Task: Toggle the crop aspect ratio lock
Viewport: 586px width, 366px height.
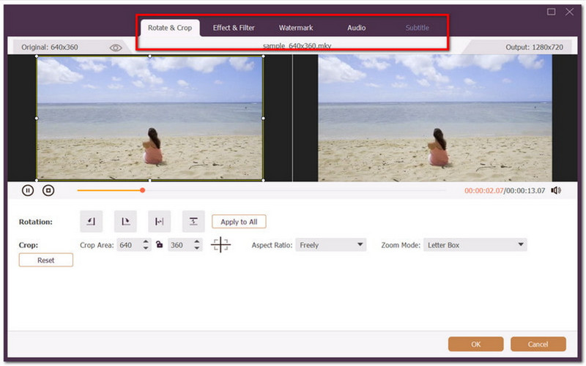Action: (159, 245)
